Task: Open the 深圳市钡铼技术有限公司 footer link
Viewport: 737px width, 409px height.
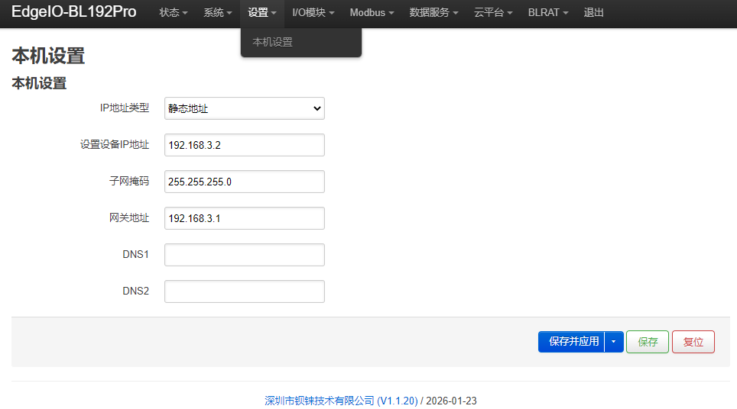Action: click(341, 401)
